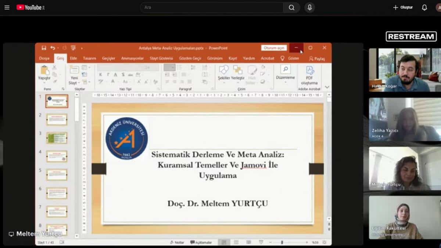The image size is (441, 248).
Task: Open YouTube notifications bell
Action: click(424, 7)
